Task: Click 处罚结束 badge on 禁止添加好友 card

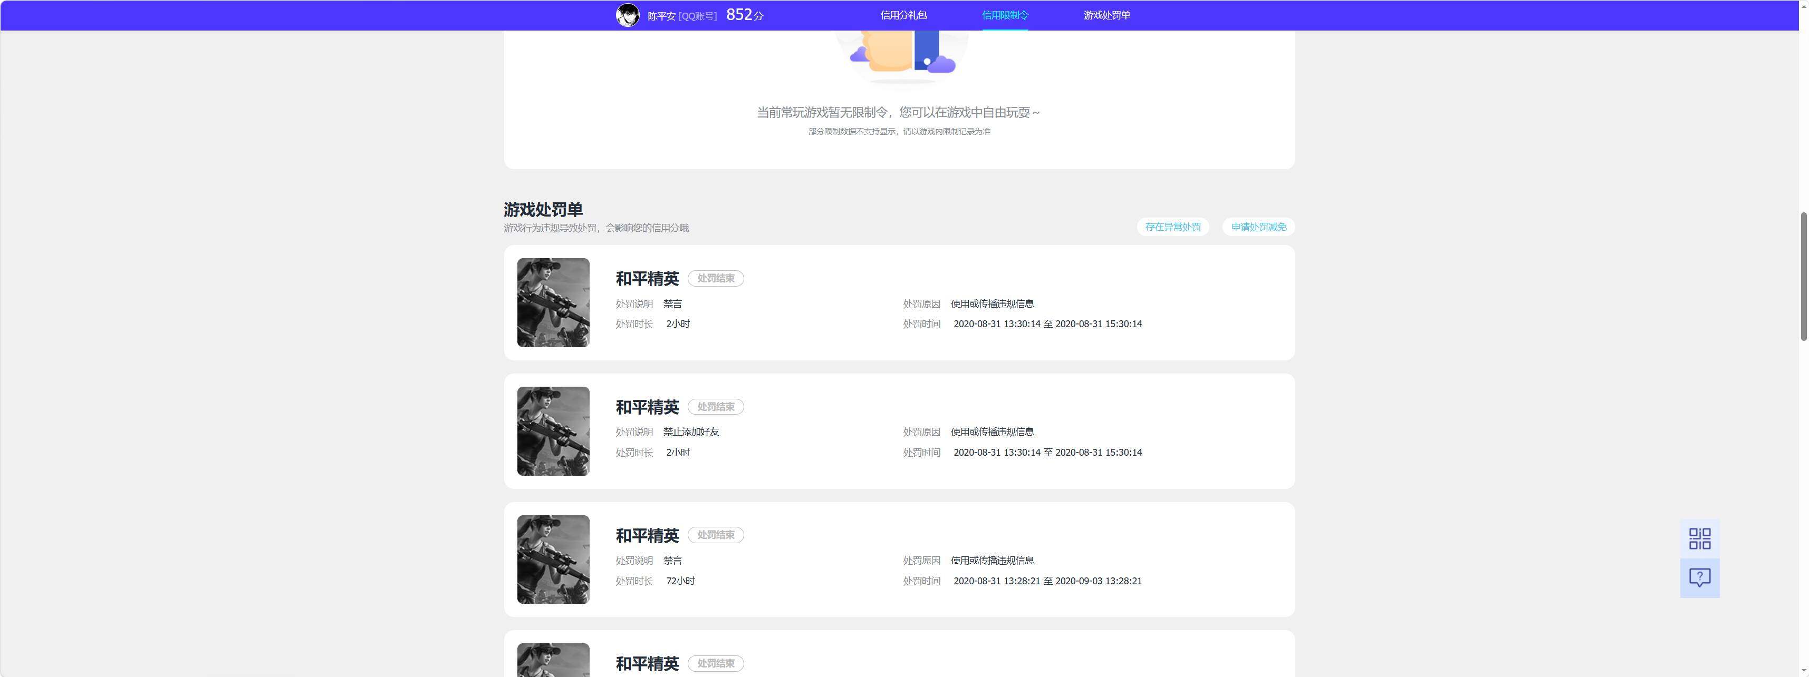Action: pyautogui.click(x=716, y=407)
